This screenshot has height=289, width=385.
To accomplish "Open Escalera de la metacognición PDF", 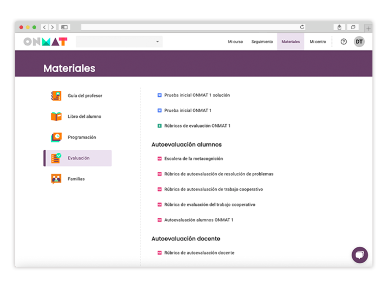I will [x=193, y=159].
